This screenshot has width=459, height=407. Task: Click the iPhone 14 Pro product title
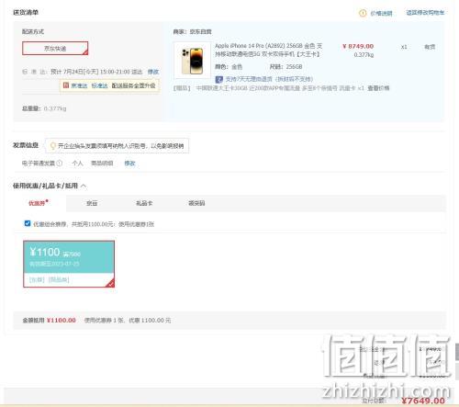click(268, 50)
